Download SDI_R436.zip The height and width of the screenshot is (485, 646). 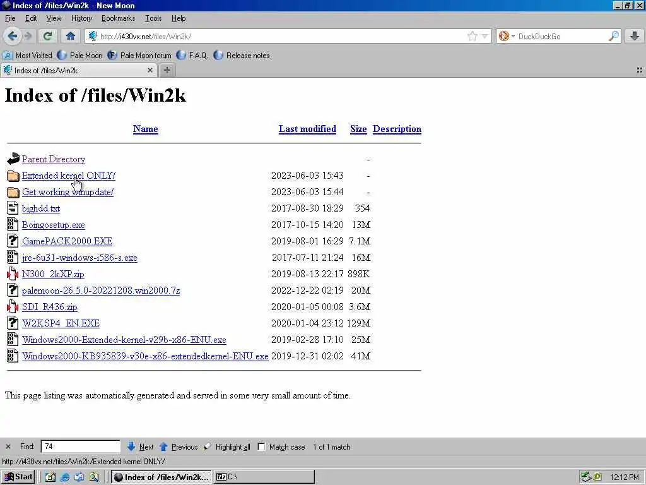(x=49, y=307)
